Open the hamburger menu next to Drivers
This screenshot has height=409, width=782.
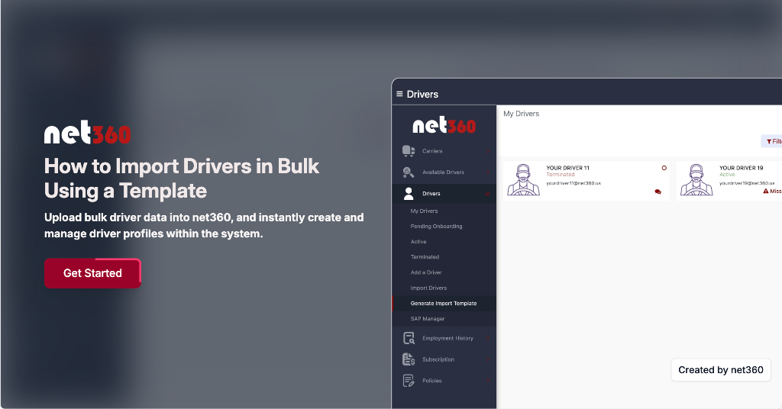coord(399,94)
